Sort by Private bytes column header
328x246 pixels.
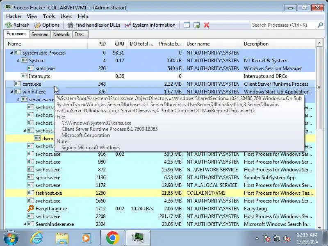(x=170, y=44)
